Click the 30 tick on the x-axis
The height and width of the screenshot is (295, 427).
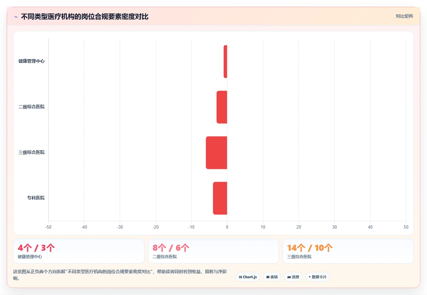334,227
